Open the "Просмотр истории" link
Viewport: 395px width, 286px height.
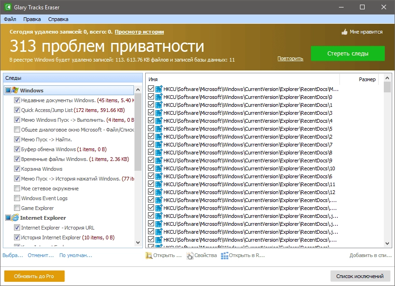click(x=139, y=32)
